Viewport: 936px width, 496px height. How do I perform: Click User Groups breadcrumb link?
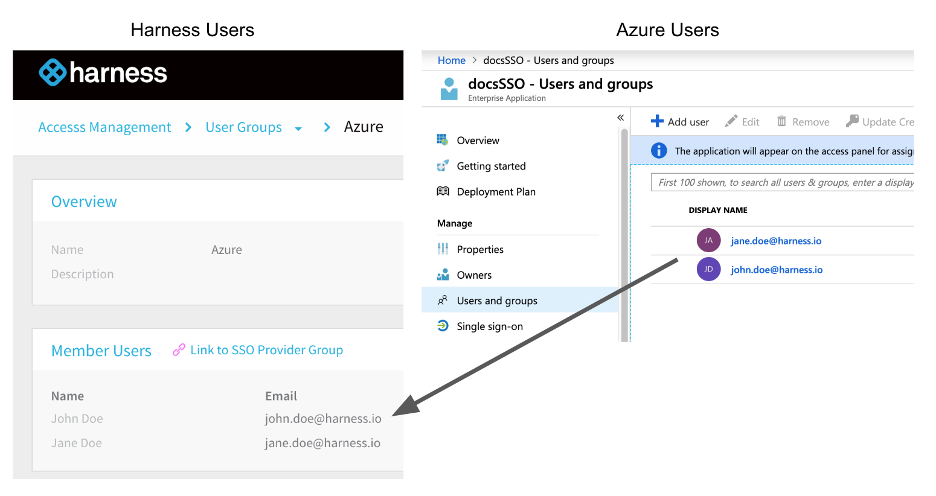click(x=243, y=127)
